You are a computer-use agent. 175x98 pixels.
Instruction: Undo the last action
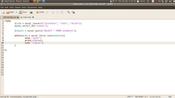[40, 12]
